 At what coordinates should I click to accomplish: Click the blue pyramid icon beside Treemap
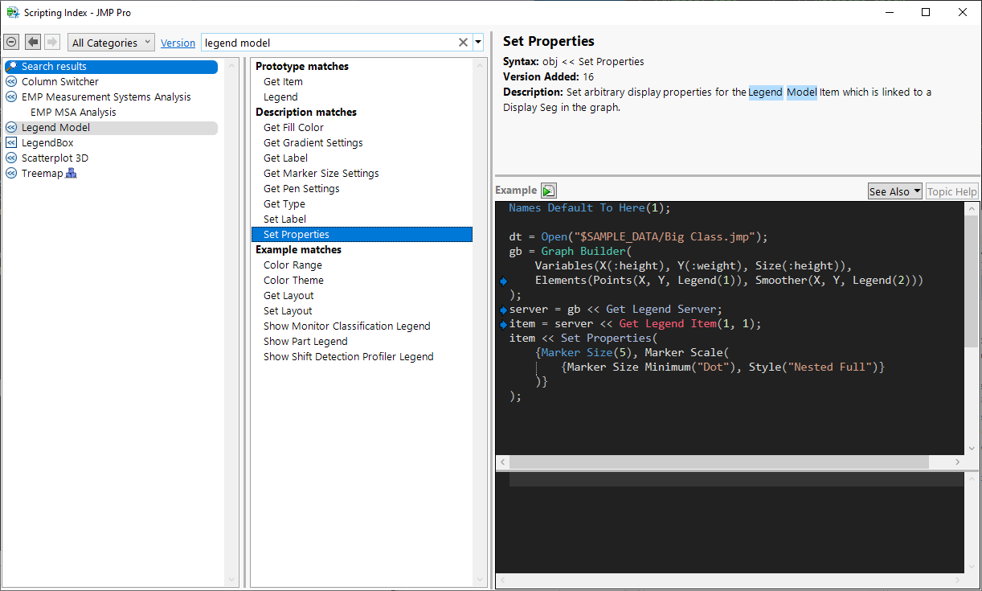pyautogui.click(x=72, y=173)
